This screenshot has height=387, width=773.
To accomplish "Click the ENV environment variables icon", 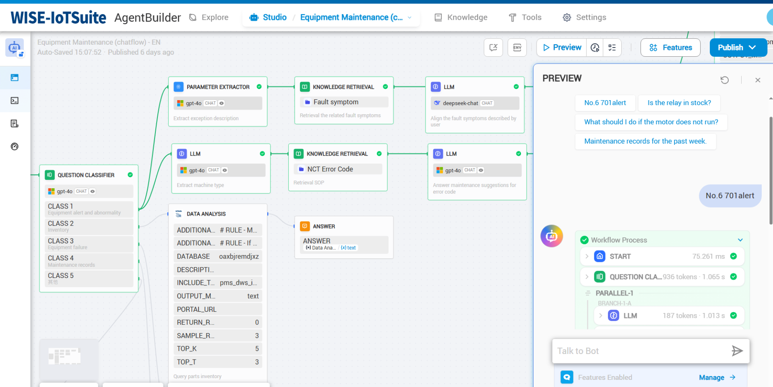I will tap(517, 47).
